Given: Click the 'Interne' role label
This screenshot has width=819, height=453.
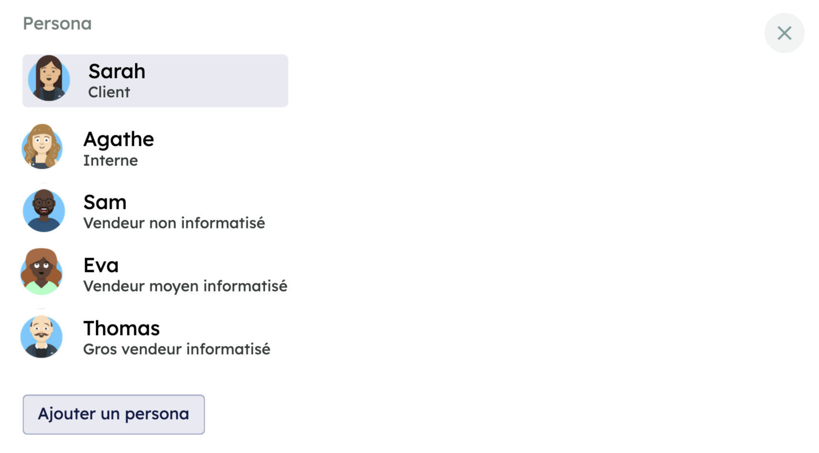Looking at the screenshot, I should 110,161.
